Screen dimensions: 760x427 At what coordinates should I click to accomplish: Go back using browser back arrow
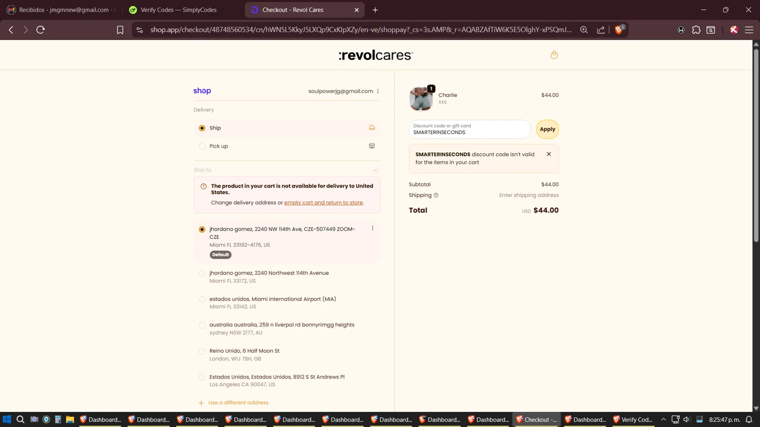(11, 30)
